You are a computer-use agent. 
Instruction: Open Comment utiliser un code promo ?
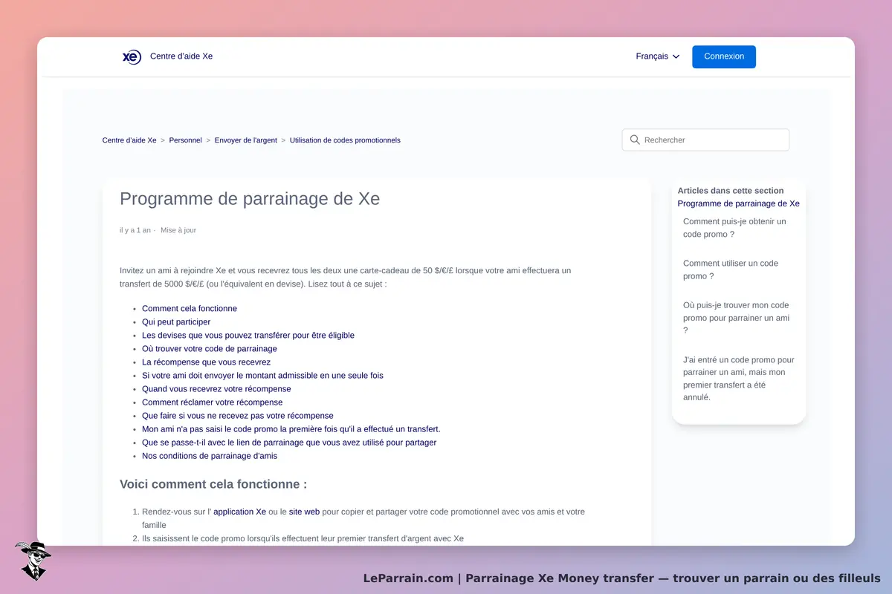[731, 270]
